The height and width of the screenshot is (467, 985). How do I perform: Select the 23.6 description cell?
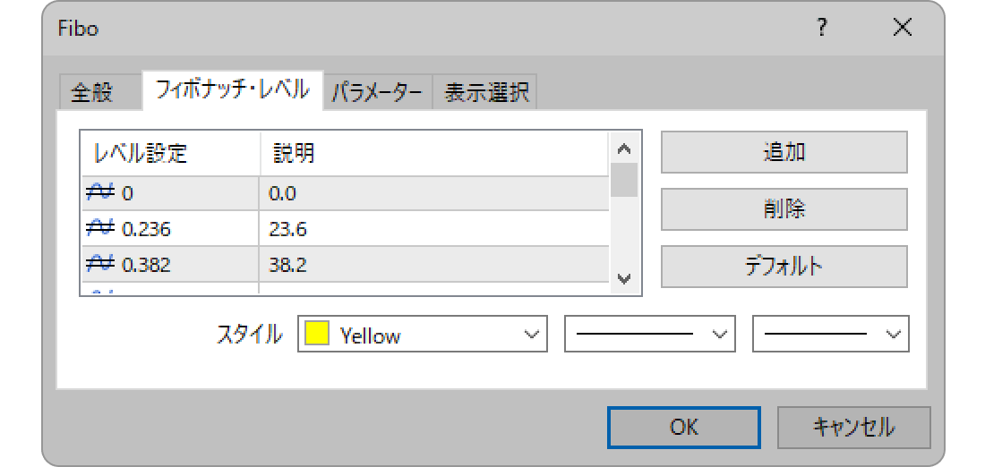point(434,229)
